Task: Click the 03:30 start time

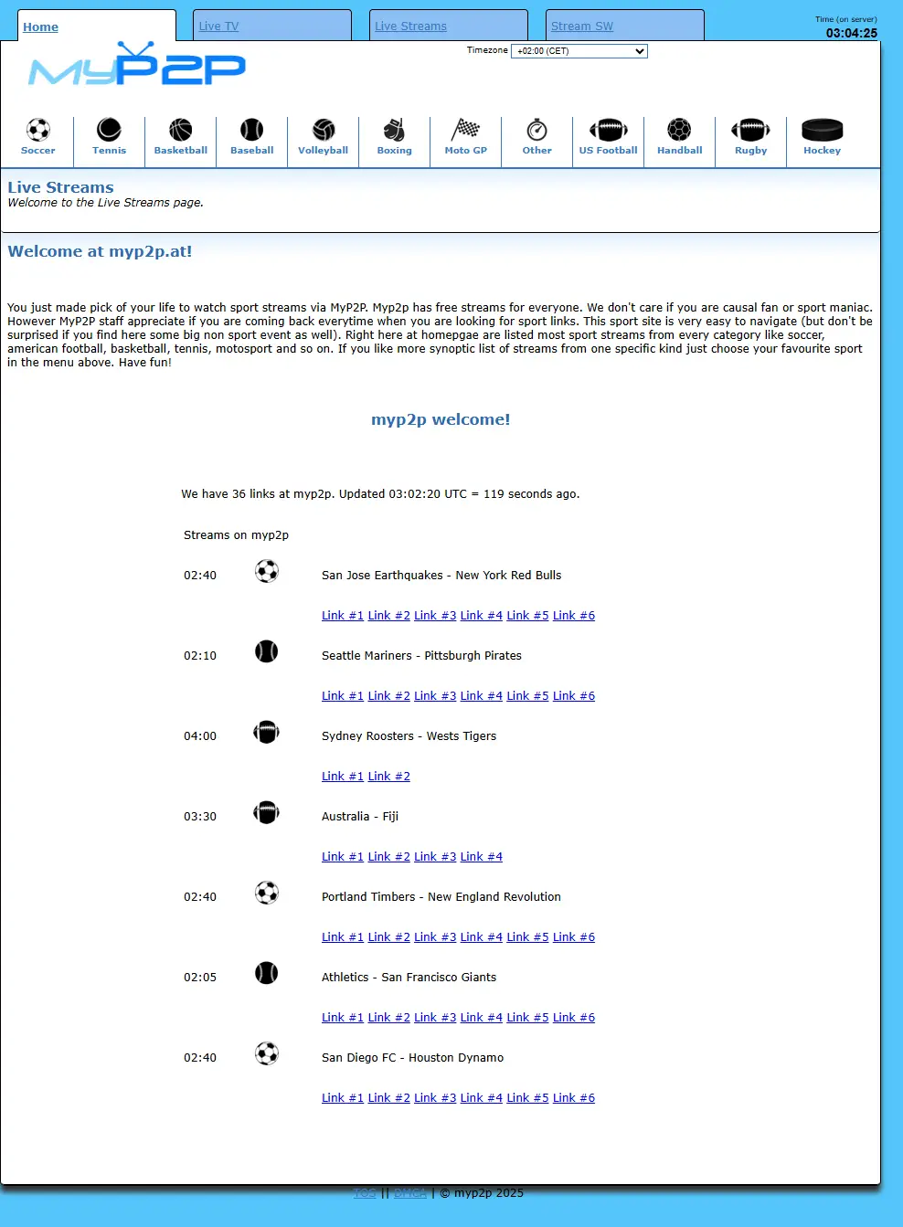Action: [200, 817]
